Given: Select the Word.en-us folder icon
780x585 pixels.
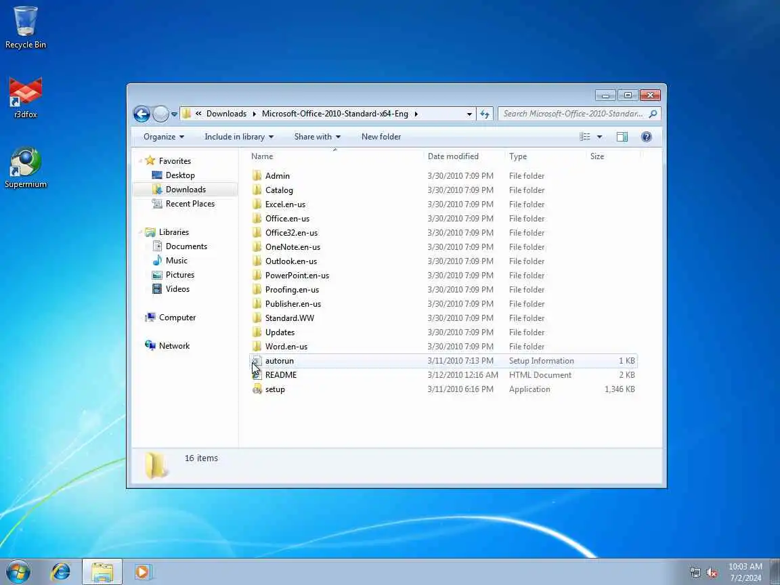Looking at the screenshot, I should (257, 347).
